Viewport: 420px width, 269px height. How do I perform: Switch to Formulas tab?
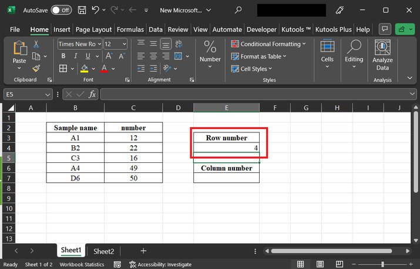coord(130,29)
